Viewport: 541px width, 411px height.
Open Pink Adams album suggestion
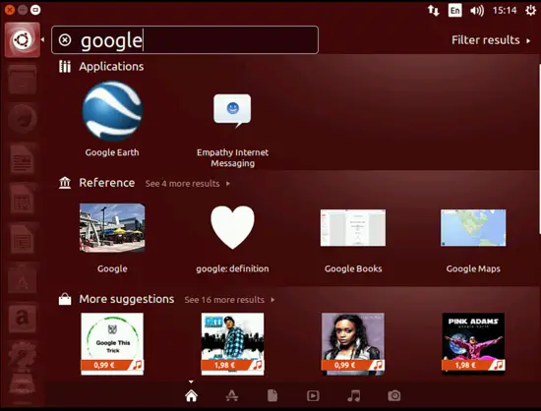tap(473, 343)
